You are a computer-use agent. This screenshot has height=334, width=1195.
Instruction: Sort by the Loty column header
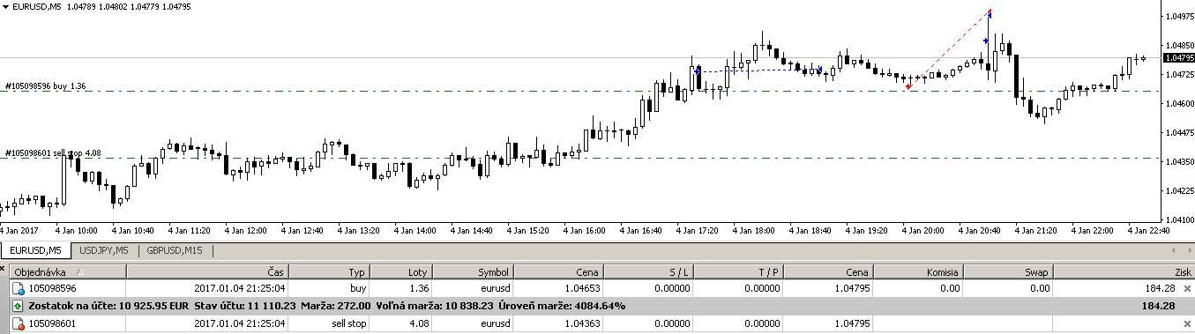click(x=400, y=272)
